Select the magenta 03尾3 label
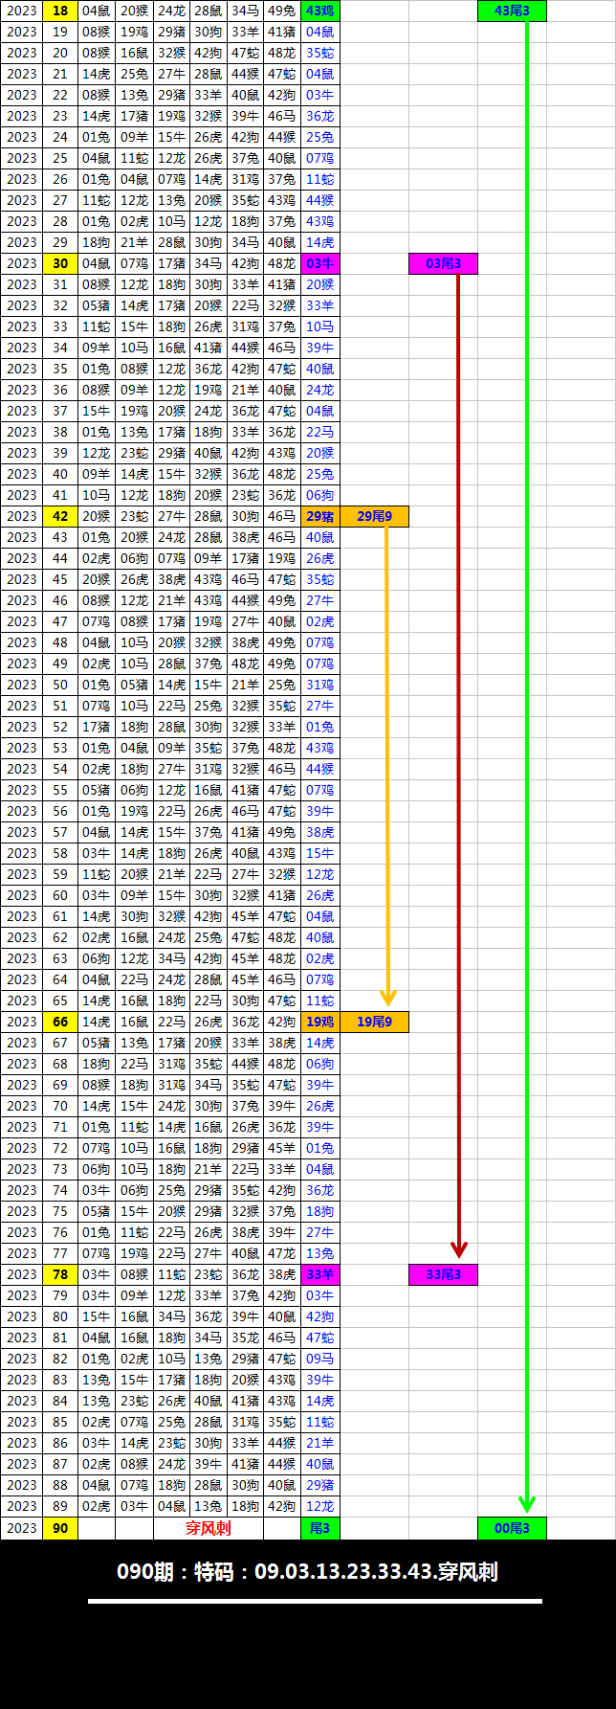The height and width of the screenshot is (1709, 616). (x=443, y=263)
